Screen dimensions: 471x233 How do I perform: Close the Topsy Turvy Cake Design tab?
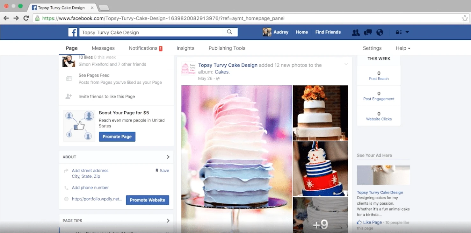(x=92, y=8)
